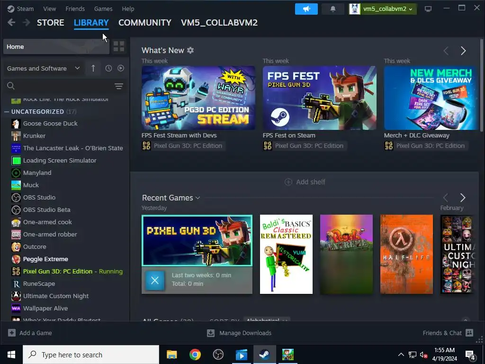Open the Windows notification center

coord(470,355)
